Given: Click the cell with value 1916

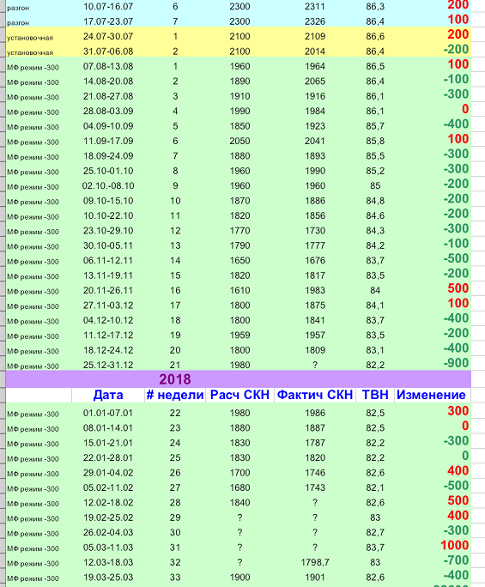Looking at the screenshot, I should (314, 97).
